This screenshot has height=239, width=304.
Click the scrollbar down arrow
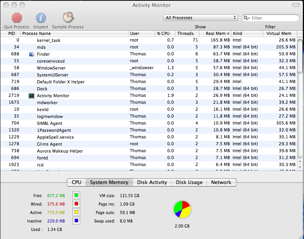point(300,168)
